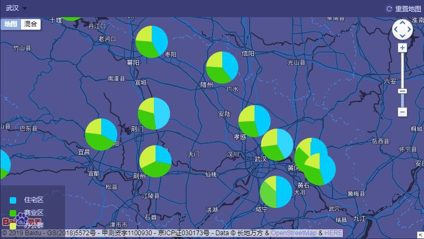
Task: Open the OpenStreetMap attribution link
Action: 294,233
